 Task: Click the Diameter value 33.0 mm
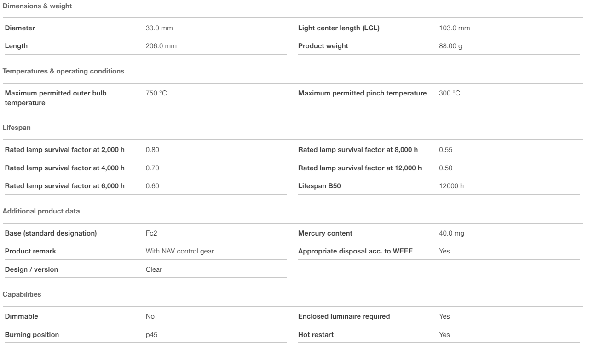159,28
